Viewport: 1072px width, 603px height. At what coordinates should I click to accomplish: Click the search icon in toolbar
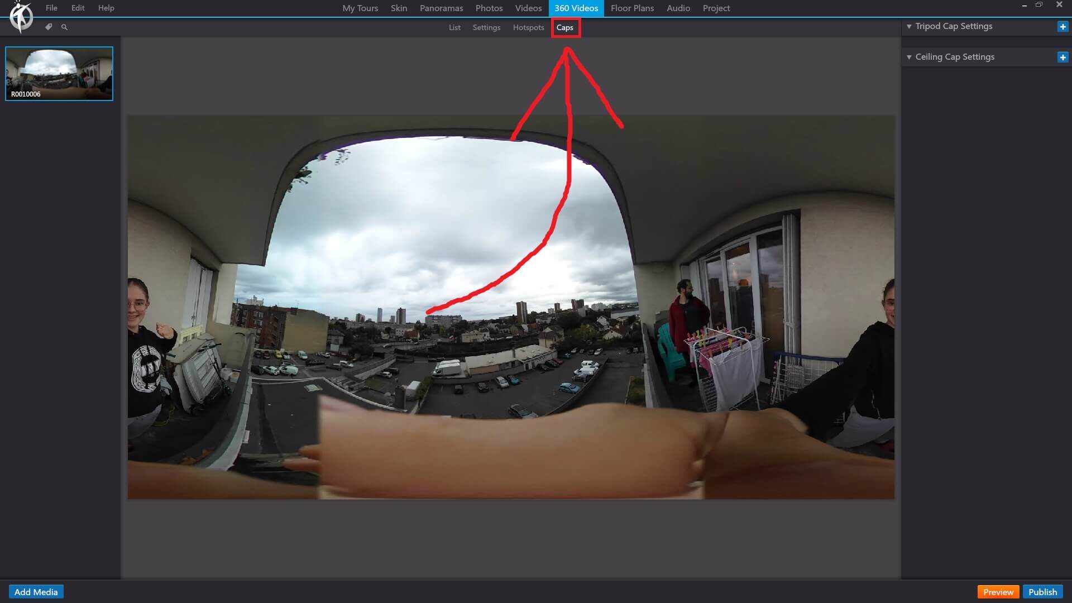point(65,26)
